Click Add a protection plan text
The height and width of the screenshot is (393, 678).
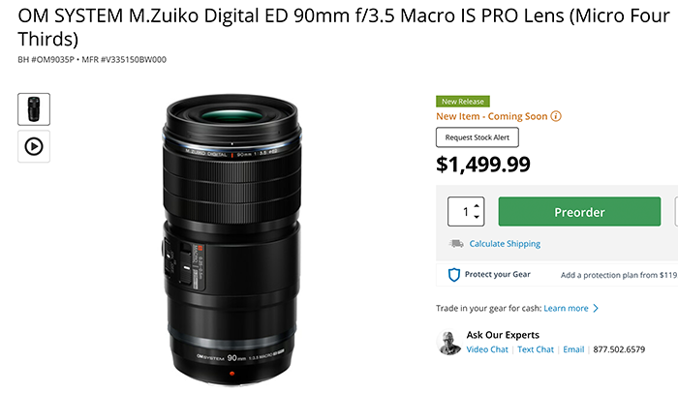point(618,275)
